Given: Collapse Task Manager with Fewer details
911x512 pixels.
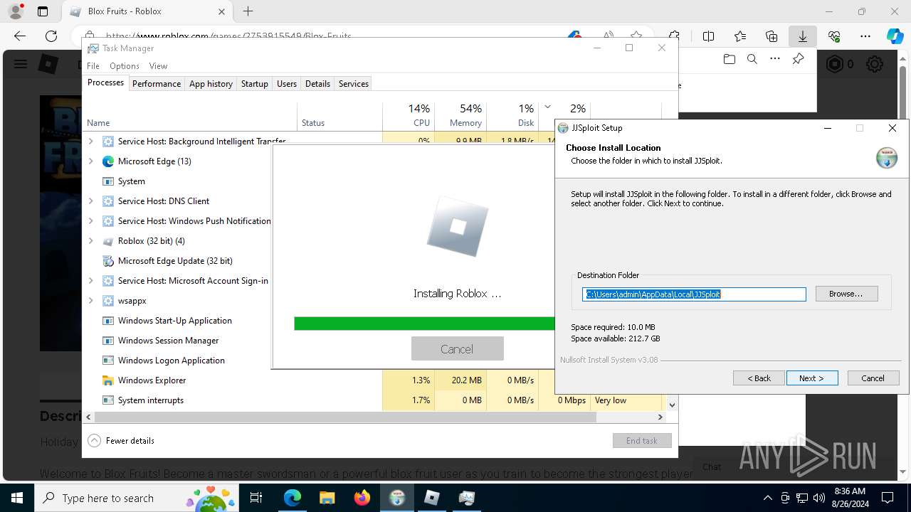Looking at the screenshot, I should coord(121,441).
